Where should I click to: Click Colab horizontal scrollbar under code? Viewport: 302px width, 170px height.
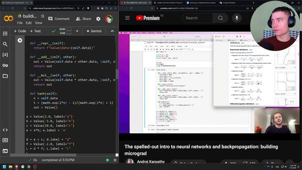pos(43,155)
